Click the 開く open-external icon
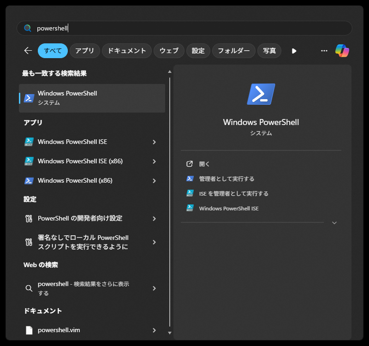This screenshot has height=346, width=369. pos(190,164)
